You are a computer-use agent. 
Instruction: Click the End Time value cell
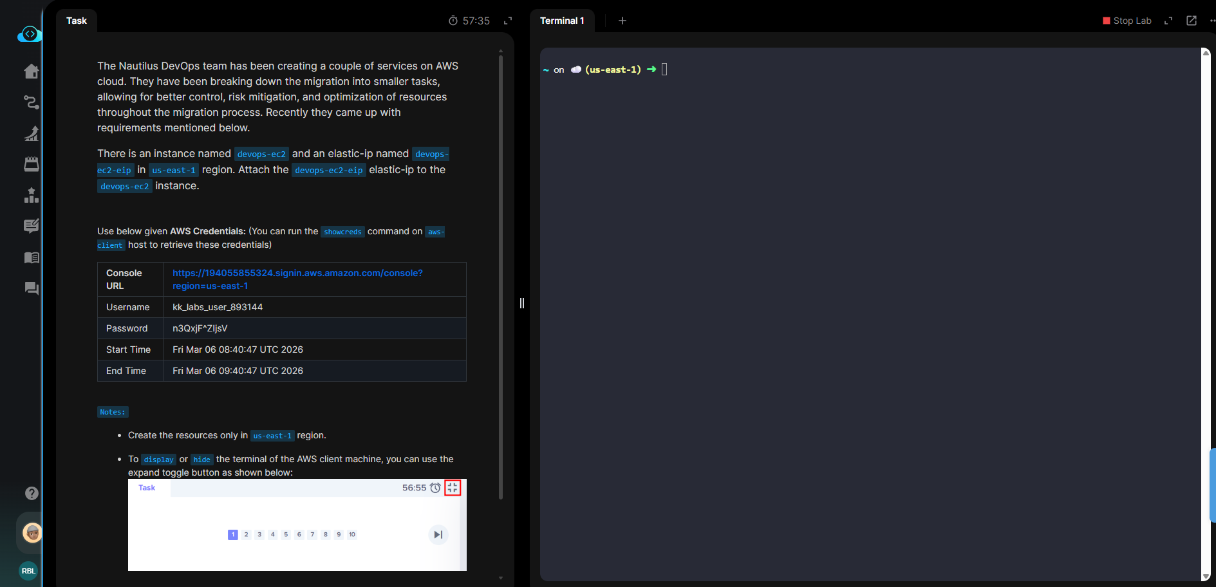315,371
